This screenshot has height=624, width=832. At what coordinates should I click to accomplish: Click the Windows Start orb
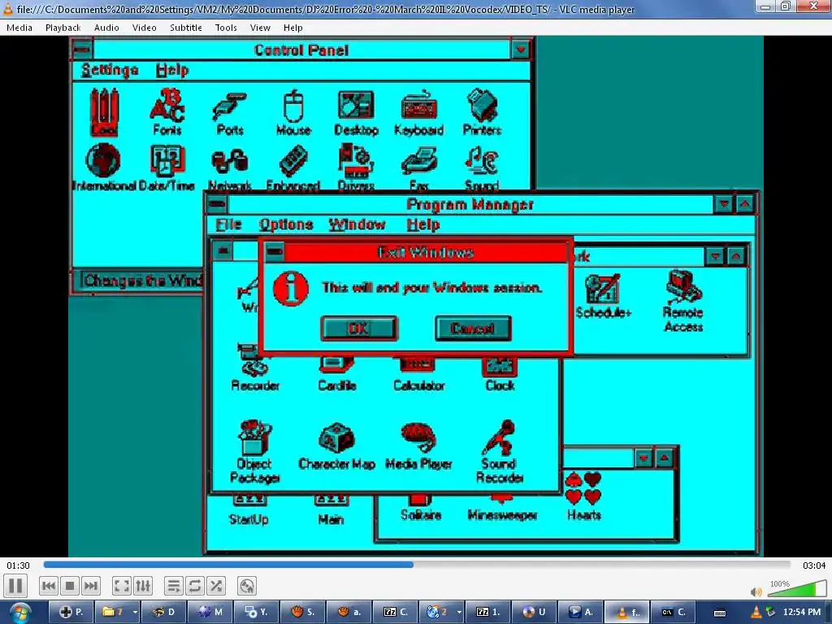click(x=19, y=613)
